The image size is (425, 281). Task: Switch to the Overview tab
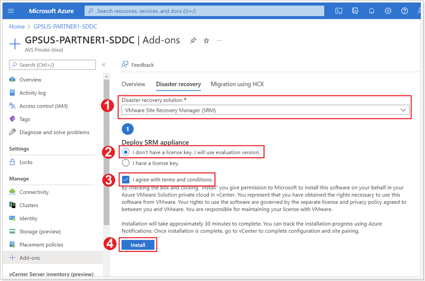coord(133,84)
